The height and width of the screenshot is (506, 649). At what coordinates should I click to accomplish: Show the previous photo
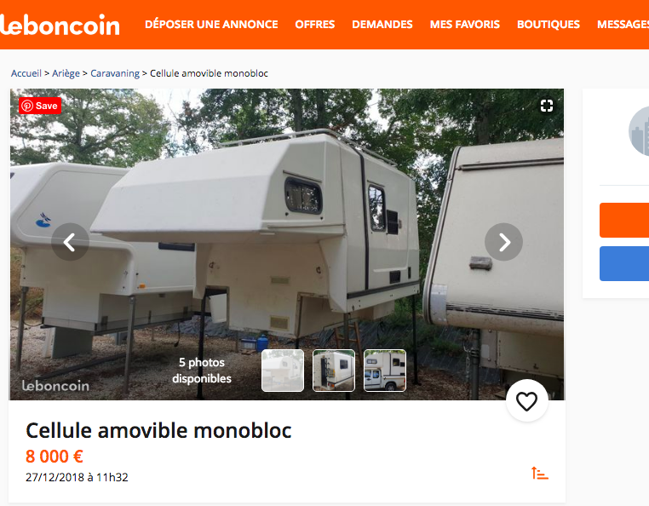pos(70,242)
